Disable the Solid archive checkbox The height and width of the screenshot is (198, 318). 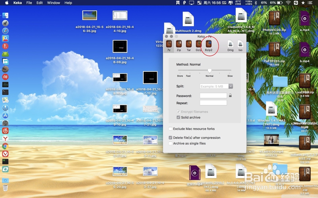(x=178, y=118)
